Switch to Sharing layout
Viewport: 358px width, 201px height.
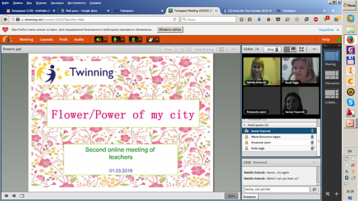(332, 56)
